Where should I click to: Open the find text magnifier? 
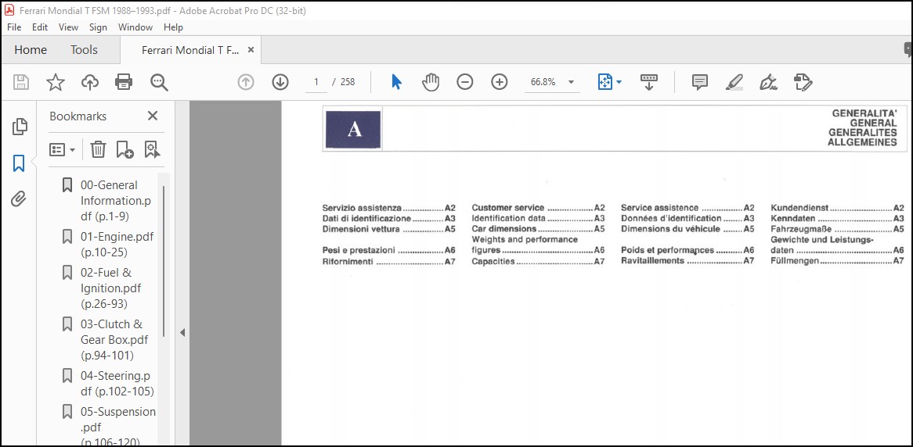tap(159, 82)
